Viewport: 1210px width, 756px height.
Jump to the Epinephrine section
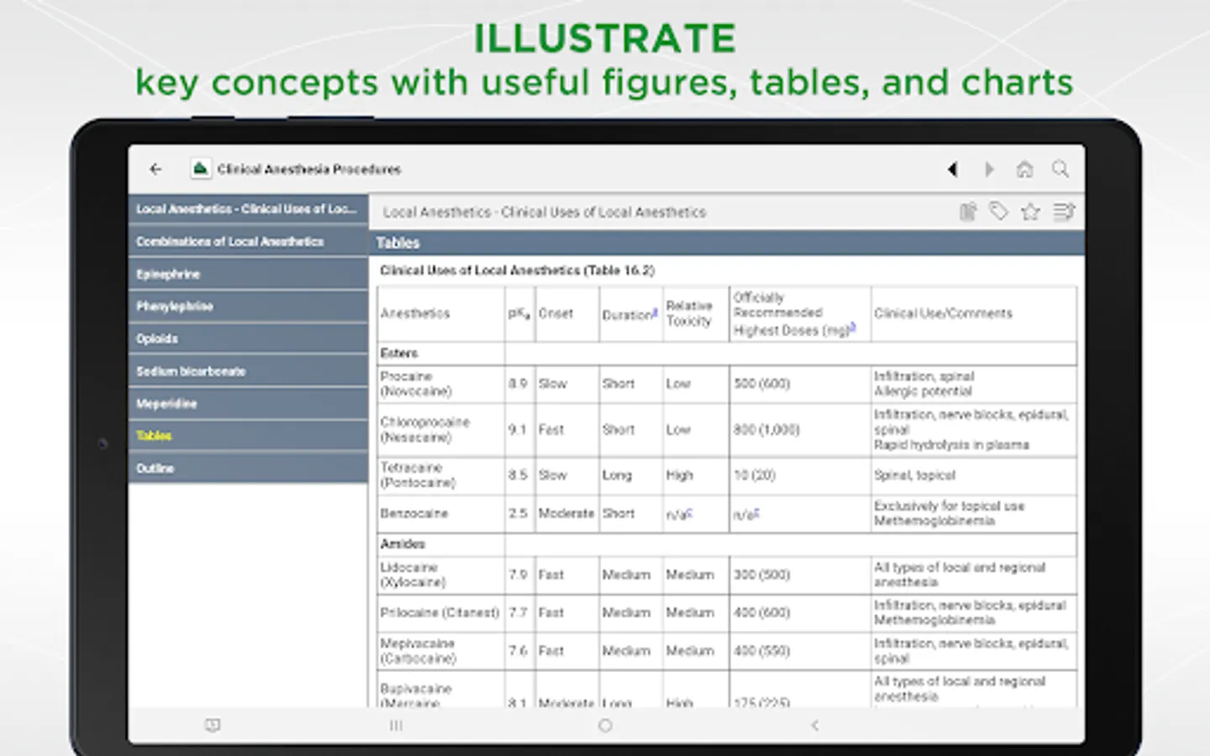(x=248, y=274)
